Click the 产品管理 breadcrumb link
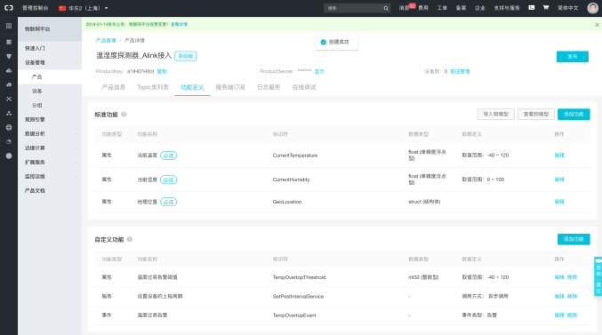 click(x=106, y=40)
